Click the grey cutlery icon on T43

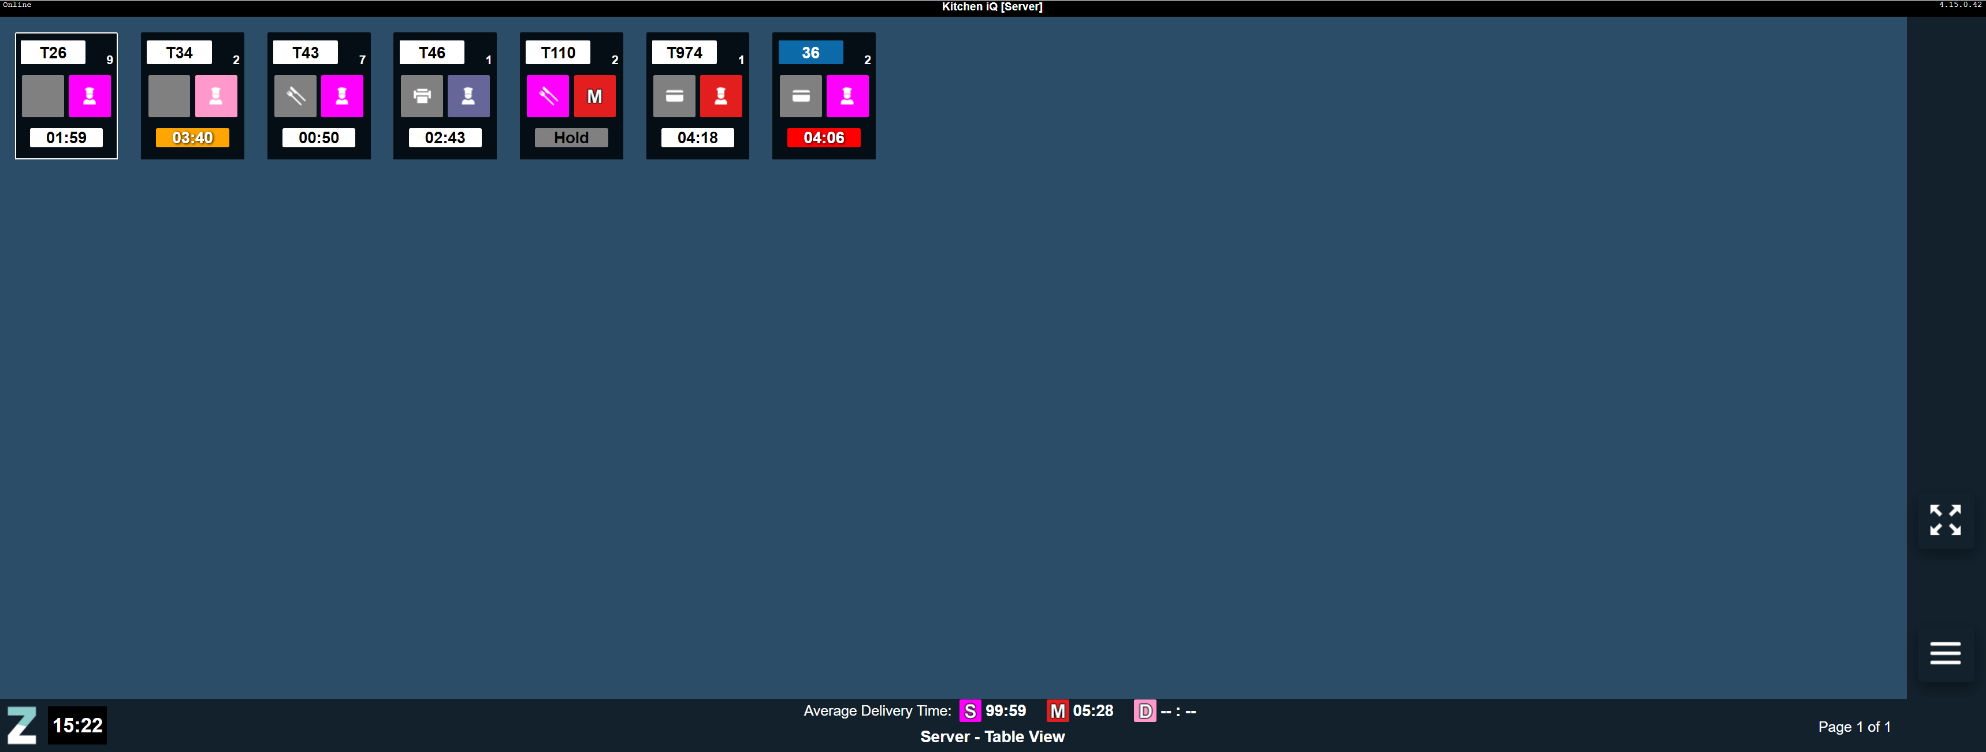[295, 96]
